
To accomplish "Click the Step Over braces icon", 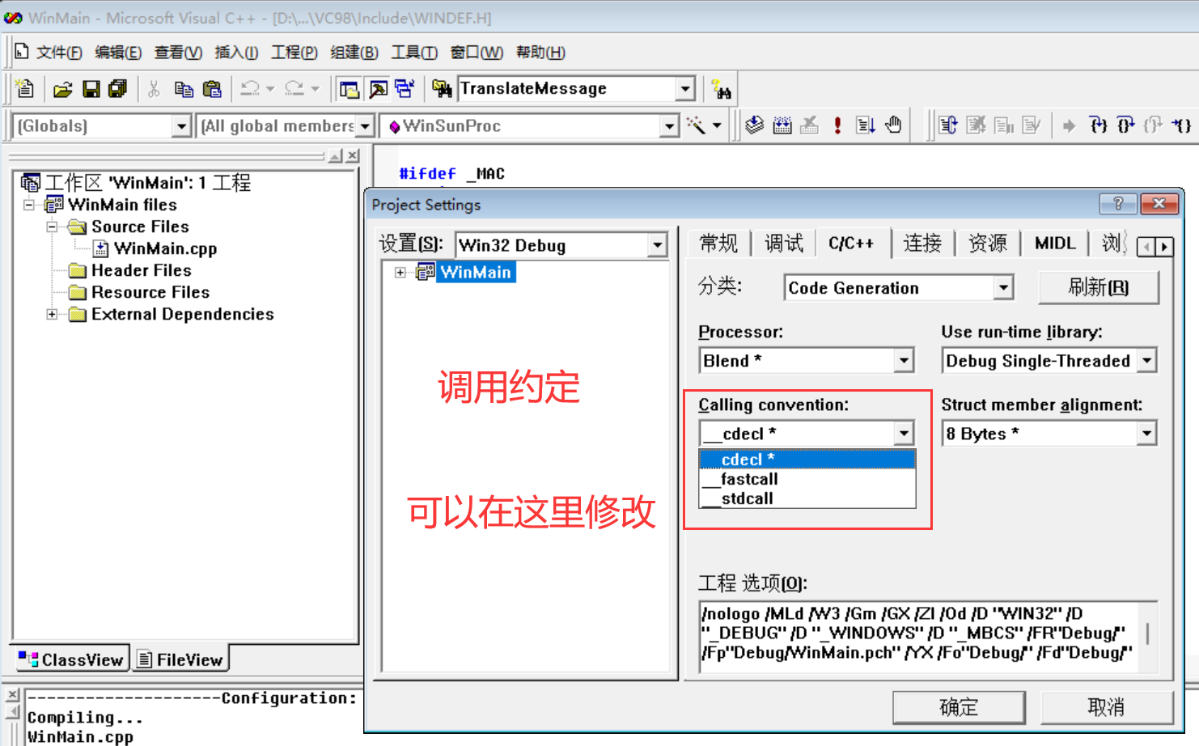I will [x=1125, y=125].
